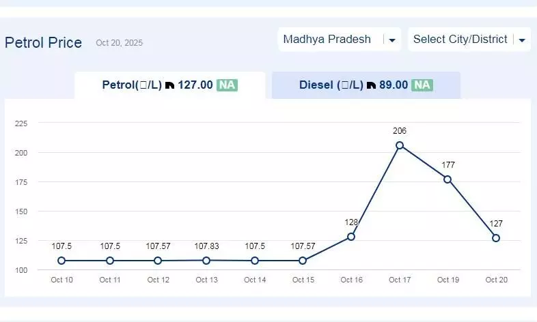Switch to the Diesel price tab

pos(366,85)
